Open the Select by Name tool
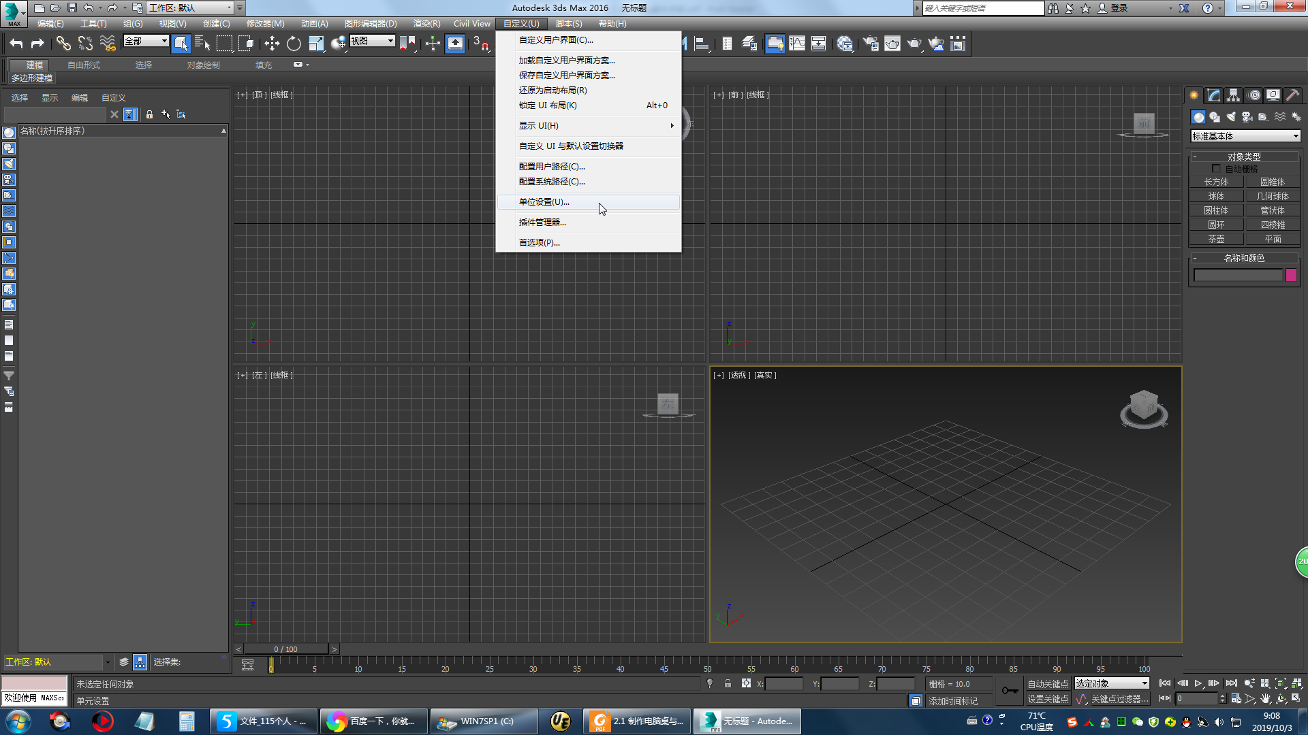The image size is (1308, 735). coord(202,44)
